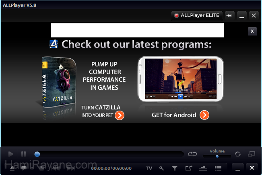The height and width of the screenshot is (175, 262).
Task: Dismiss the advertisement with small x button
Action: point(252,31)
